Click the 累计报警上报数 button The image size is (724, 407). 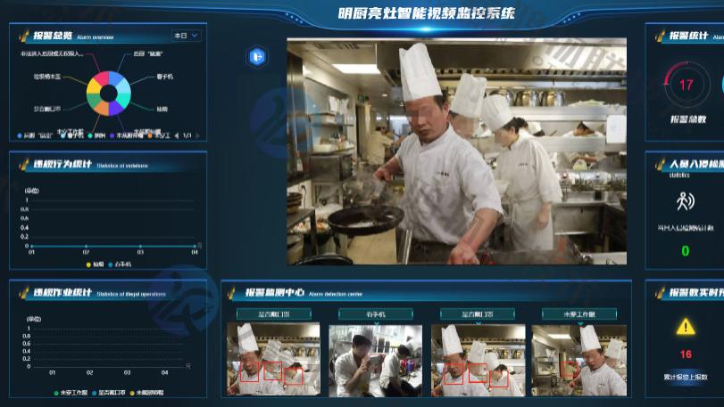[x=686, y=377]
